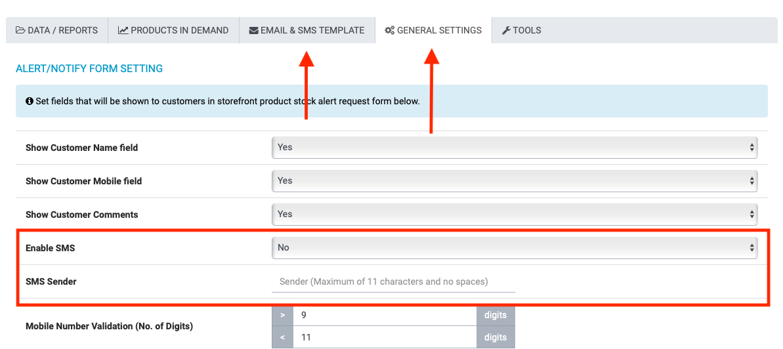
Task: Click the envelope icon on Email & SMS Template
Action: tap(253, 30)
